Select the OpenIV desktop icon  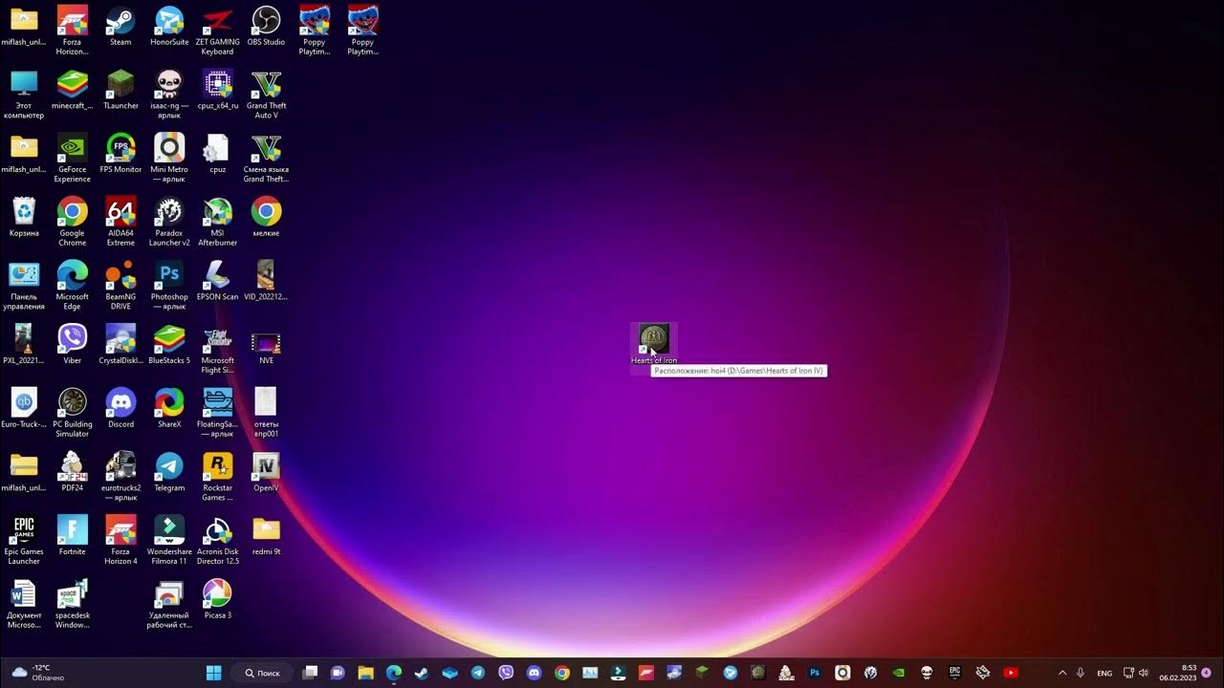click(x=266, y=472)
